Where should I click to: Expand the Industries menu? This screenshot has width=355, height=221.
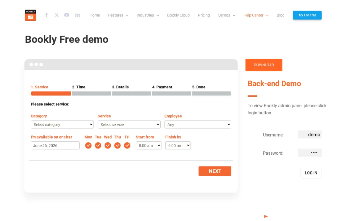(x=148, y=15)
